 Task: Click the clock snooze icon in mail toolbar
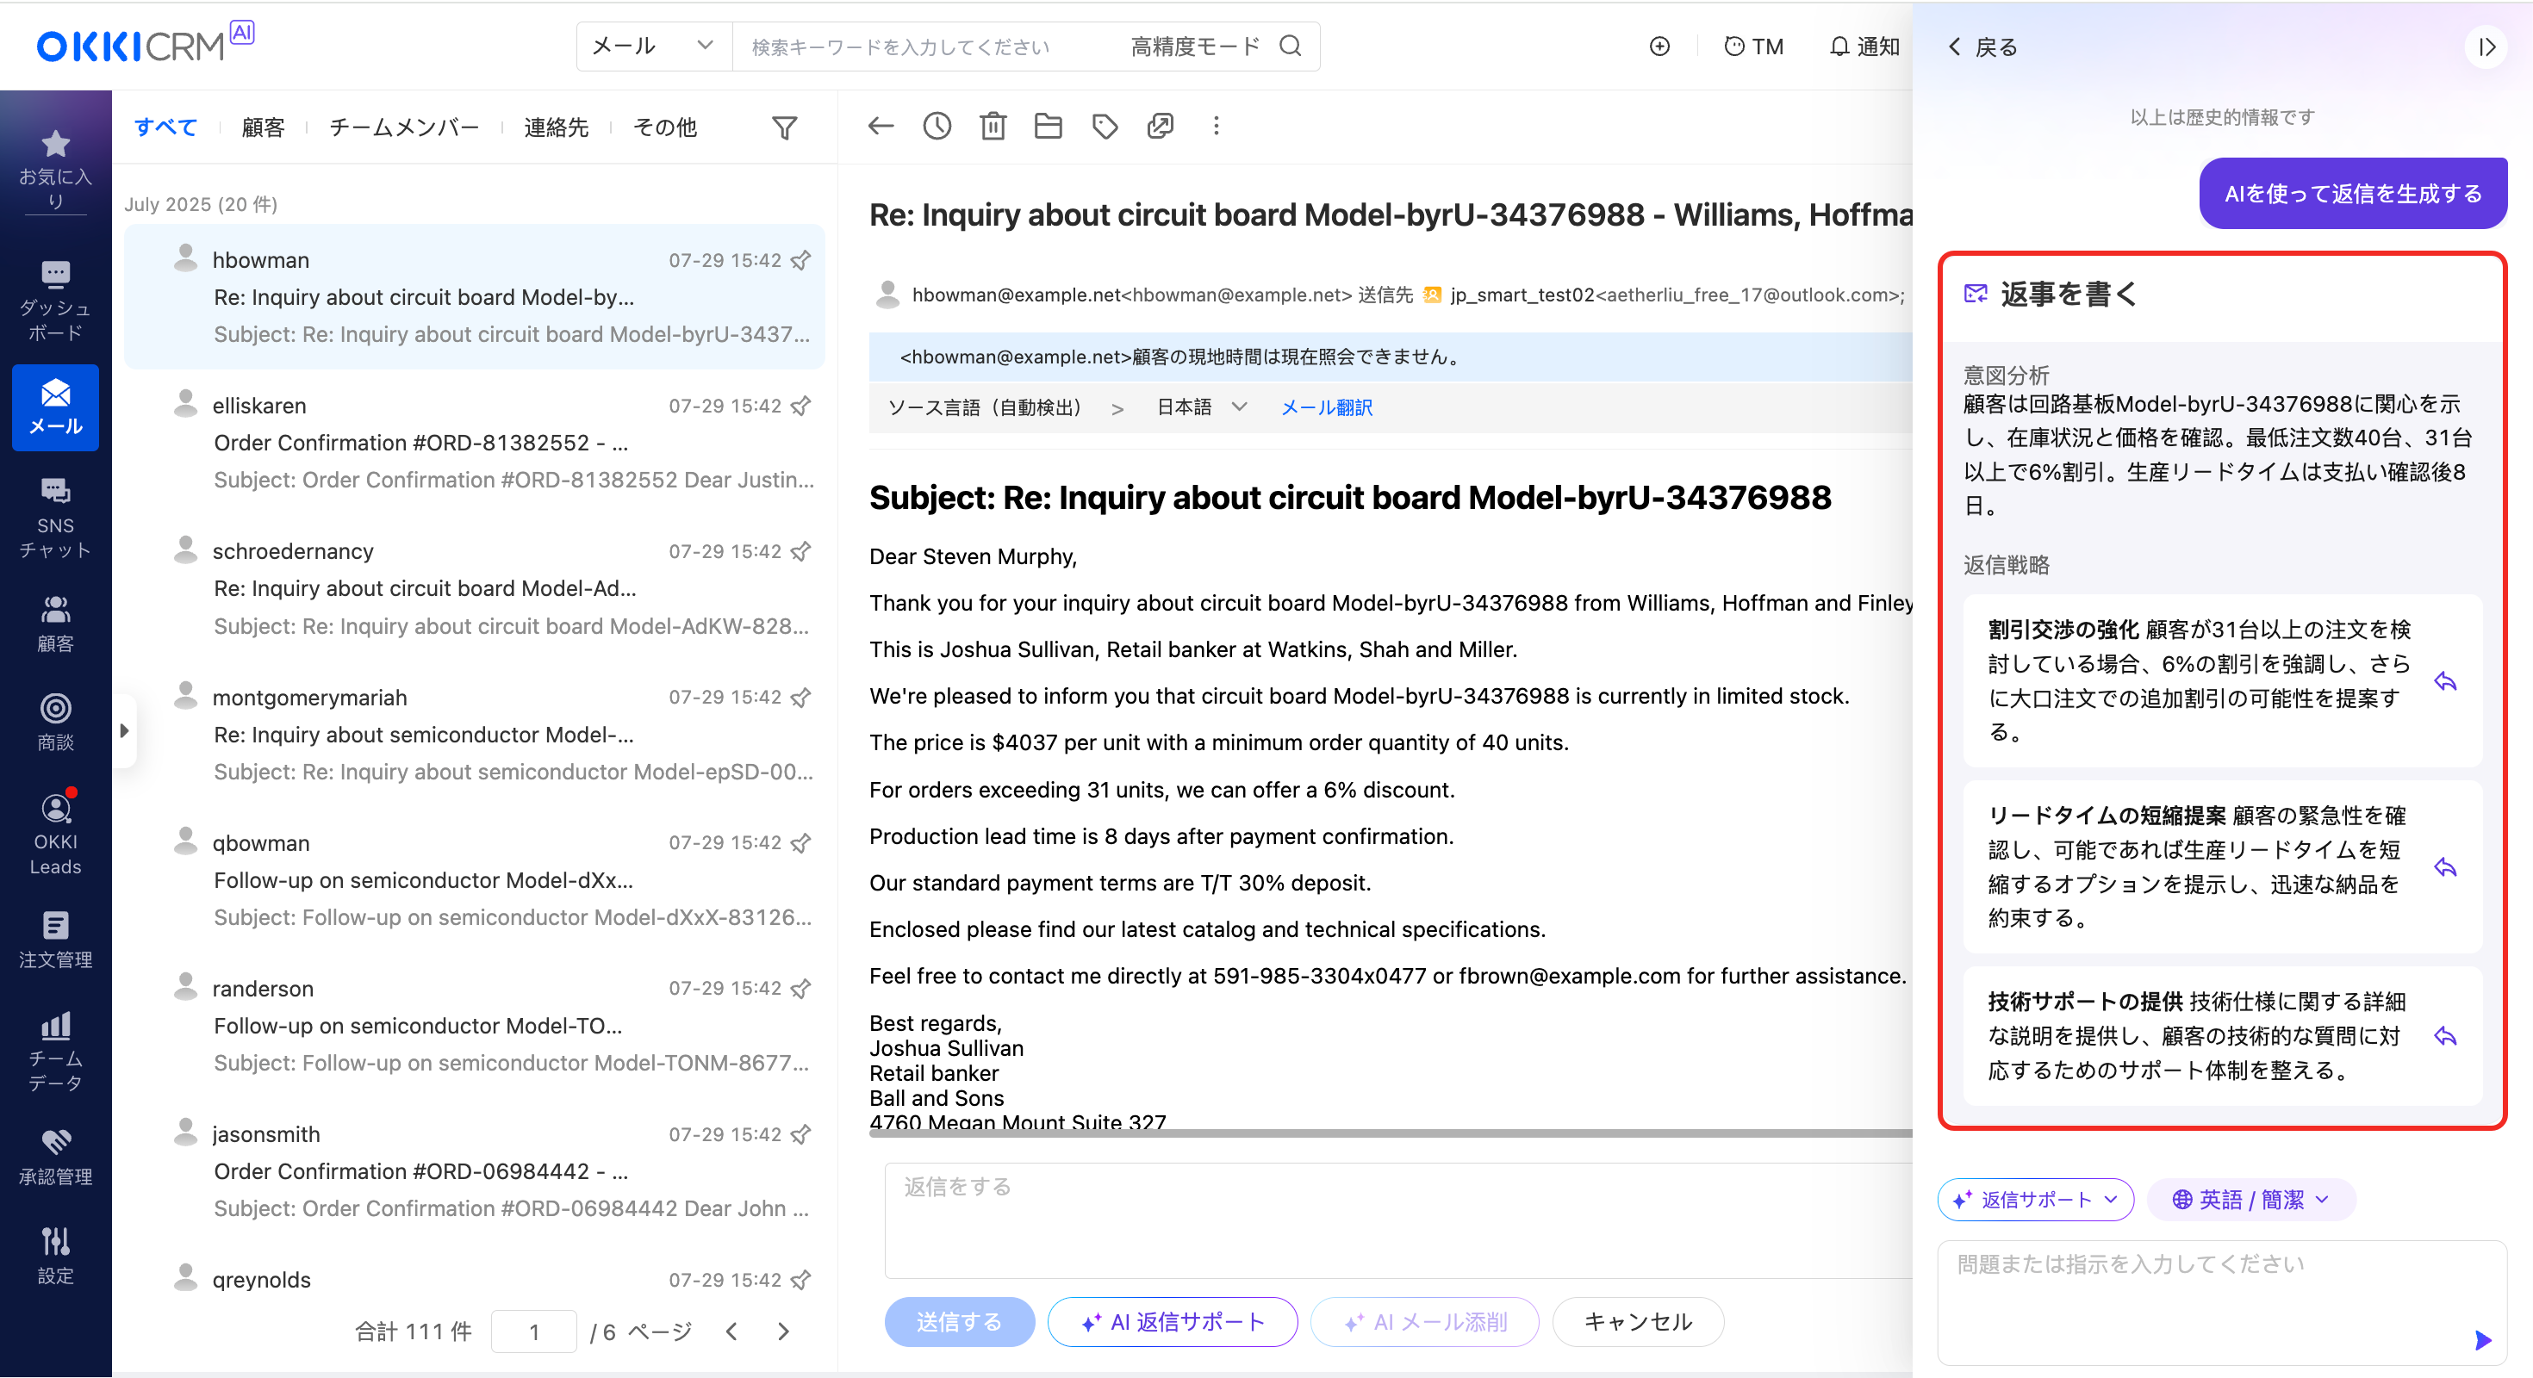tap(937, 126)
